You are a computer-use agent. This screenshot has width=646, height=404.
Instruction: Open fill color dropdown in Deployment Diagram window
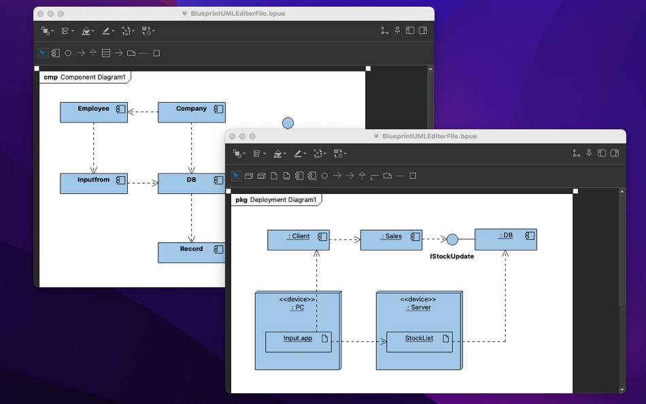click(279, 154)
